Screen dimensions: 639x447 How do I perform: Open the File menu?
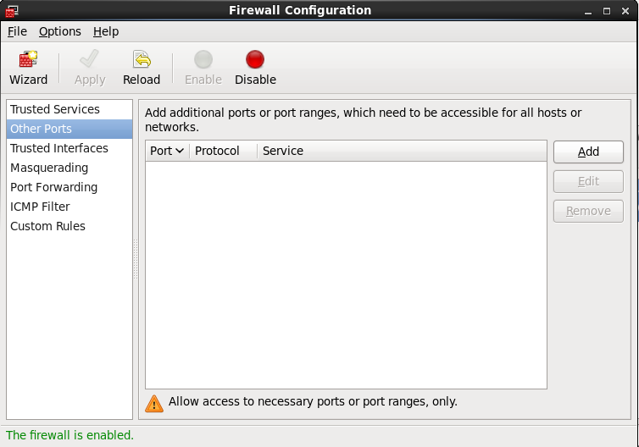click(17, 31)
